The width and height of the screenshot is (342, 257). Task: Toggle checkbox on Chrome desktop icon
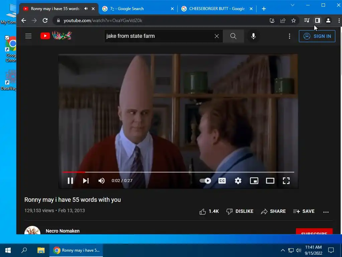pos(7,37)
